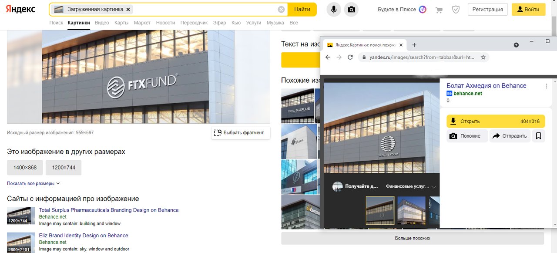Load more with Больше похожих
557x253 pixels.
pos(413,238)
